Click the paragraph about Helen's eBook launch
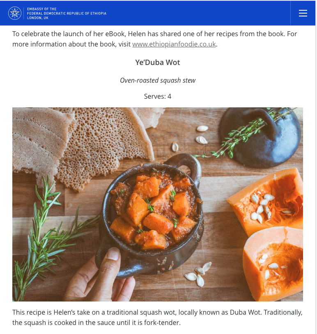 (x=154, y=39)
